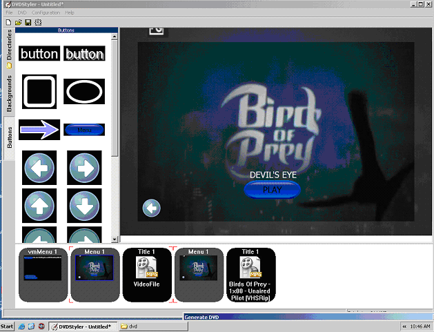
Task: Click the Windows Start button
Action: click(x=7, y=326)
